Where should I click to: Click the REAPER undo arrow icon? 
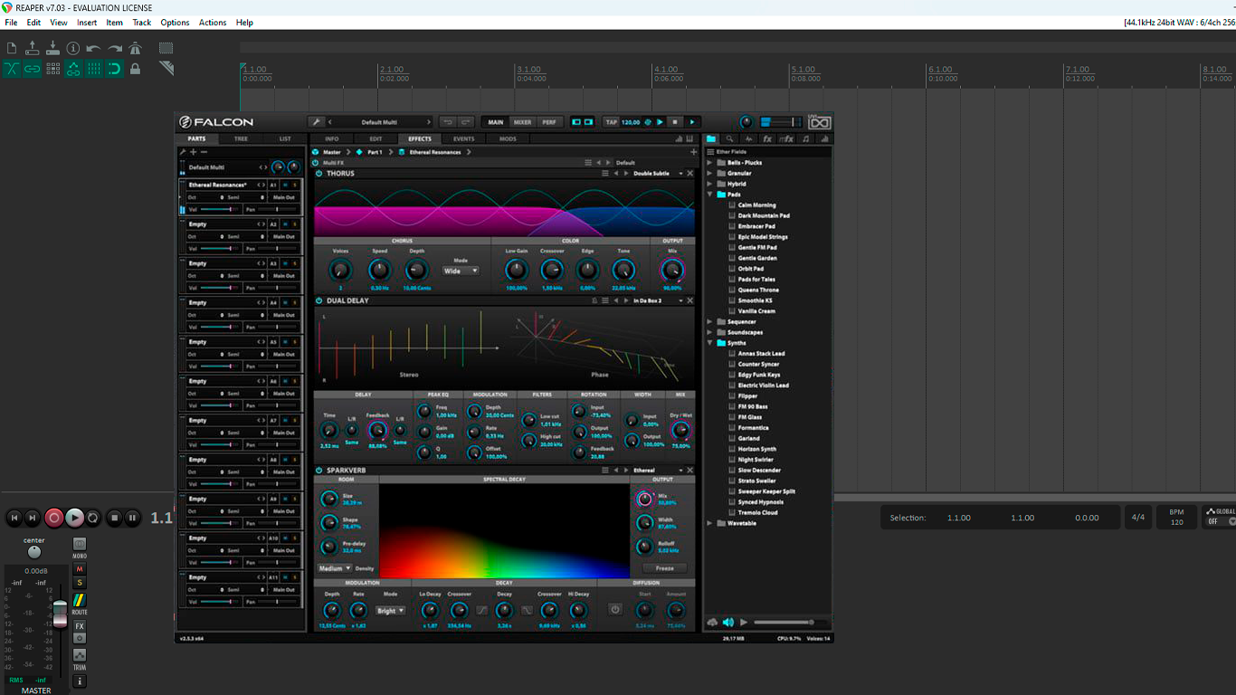pyautogui.click(x=94, y=48)
